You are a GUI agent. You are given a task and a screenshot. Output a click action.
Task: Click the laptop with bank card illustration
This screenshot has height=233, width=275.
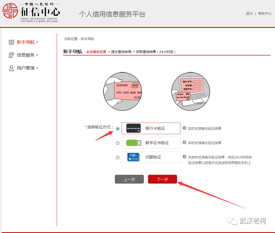click(x=191, y=91)
